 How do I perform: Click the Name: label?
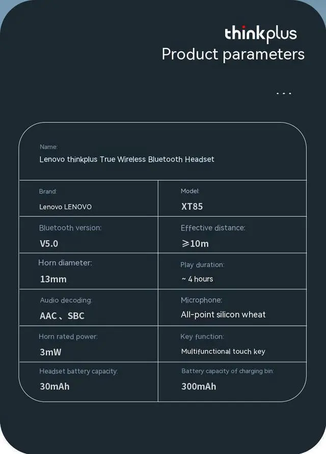coord(49,147)
